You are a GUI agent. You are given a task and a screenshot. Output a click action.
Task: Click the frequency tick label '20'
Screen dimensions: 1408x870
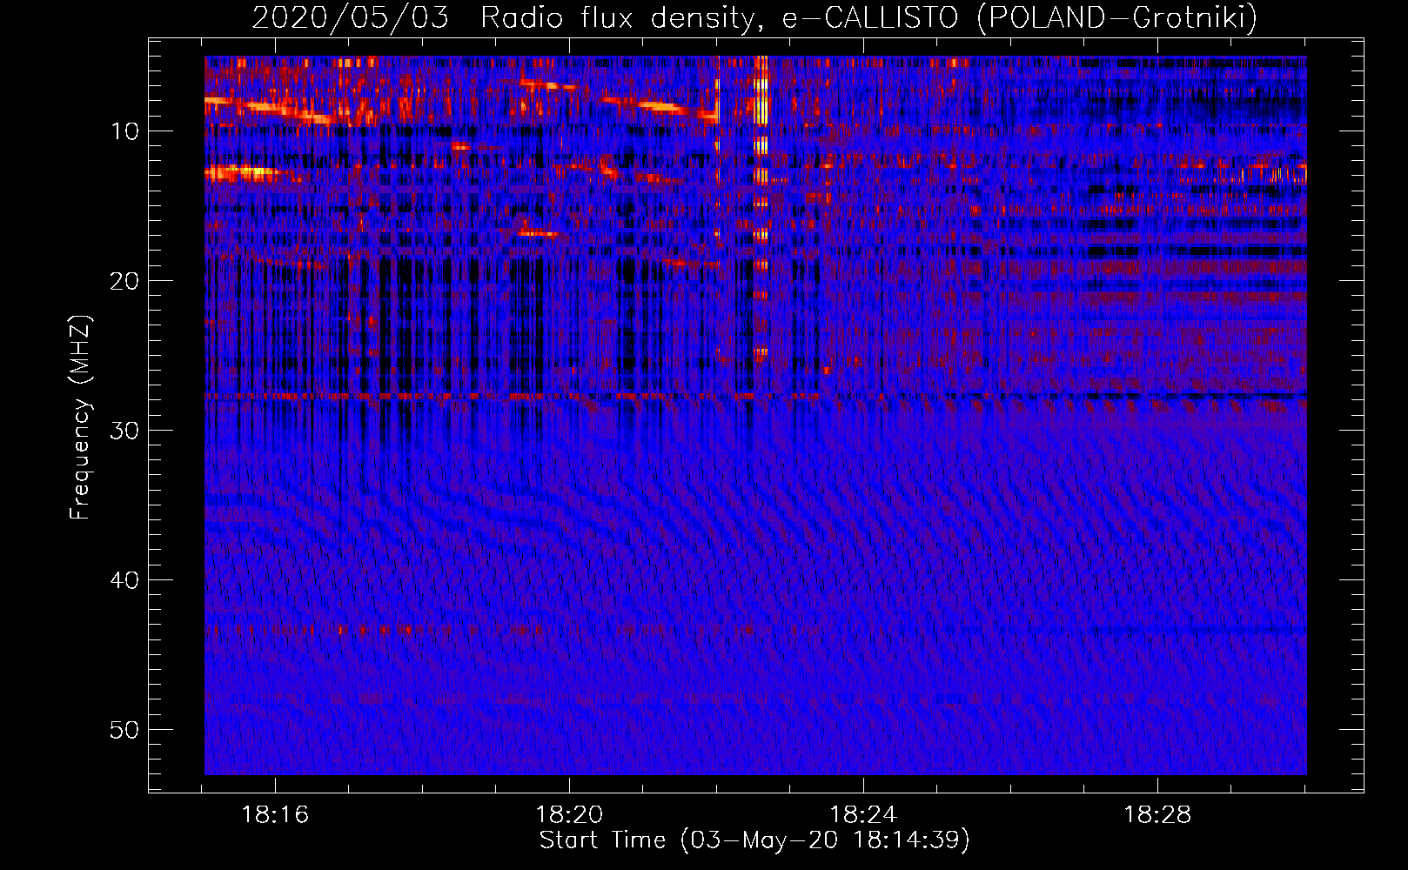[124, 281]
